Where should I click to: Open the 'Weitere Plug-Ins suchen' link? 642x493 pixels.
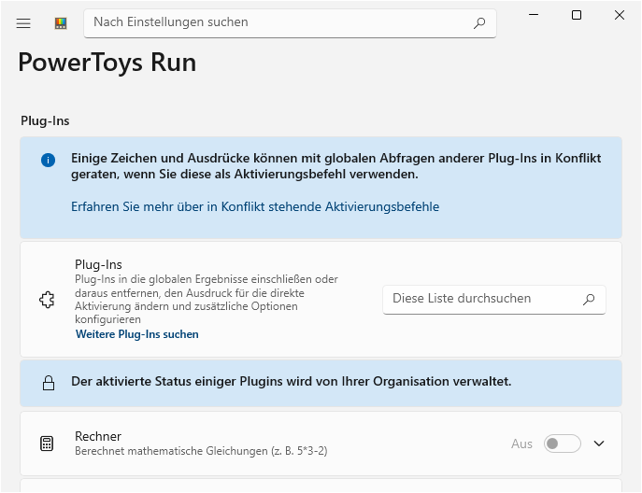[137, 334]
